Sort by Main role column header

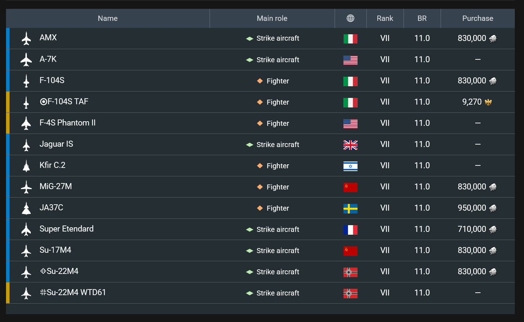pos(272,18)
